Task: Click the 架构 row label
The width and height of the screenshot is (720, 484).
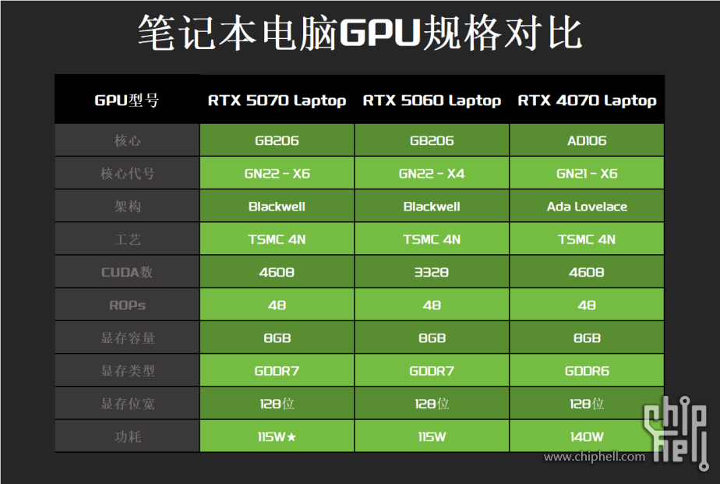Action: [127, 207]
